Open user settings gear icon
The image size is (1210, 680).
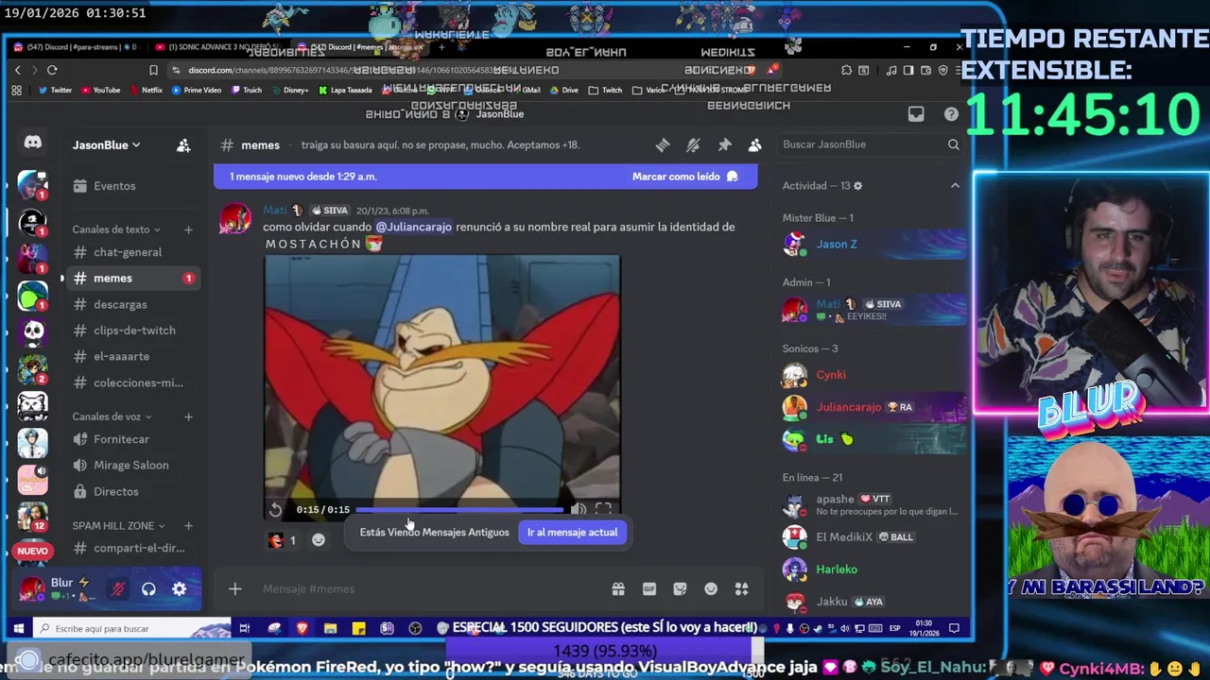[179, 588]
